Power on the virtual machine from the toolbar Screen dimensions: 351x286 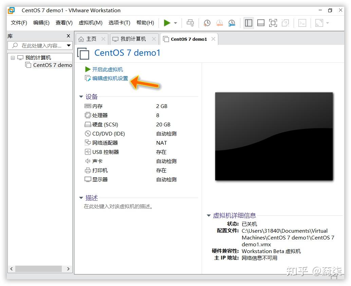coord(167,23)
